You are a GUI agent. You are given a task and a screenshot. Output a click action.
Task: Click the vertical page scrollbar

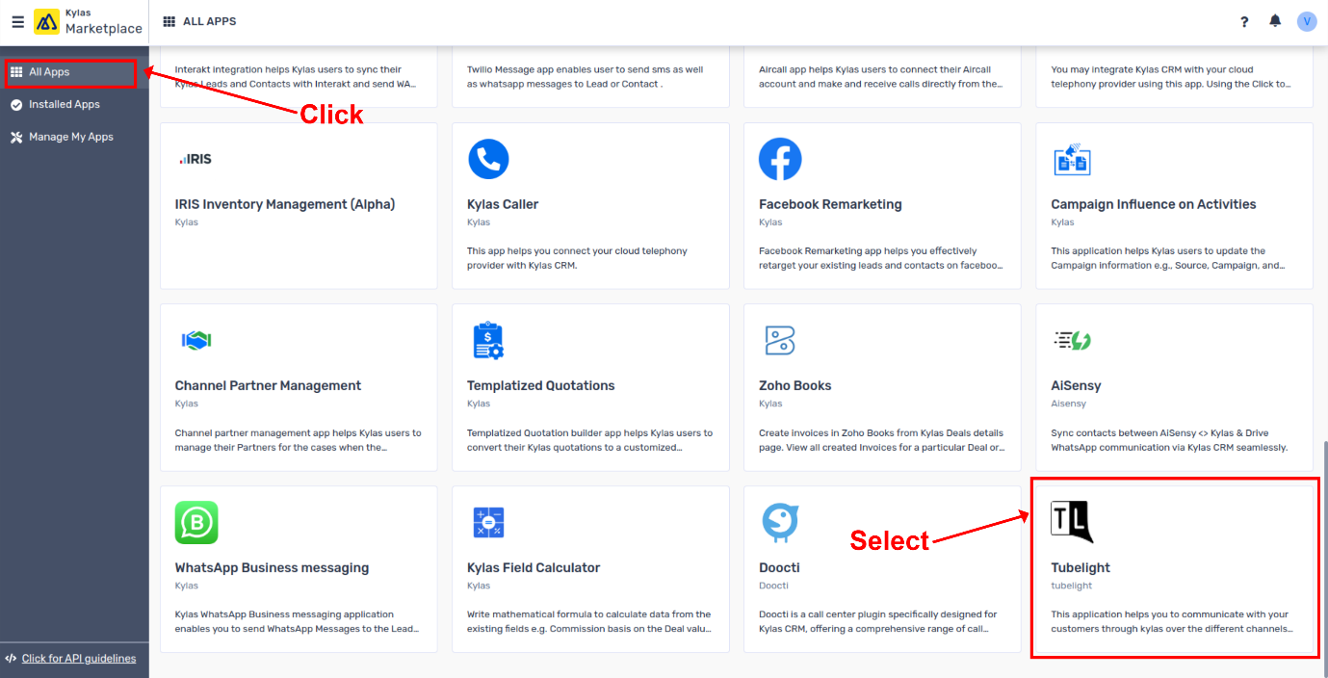pos(1322,539)
